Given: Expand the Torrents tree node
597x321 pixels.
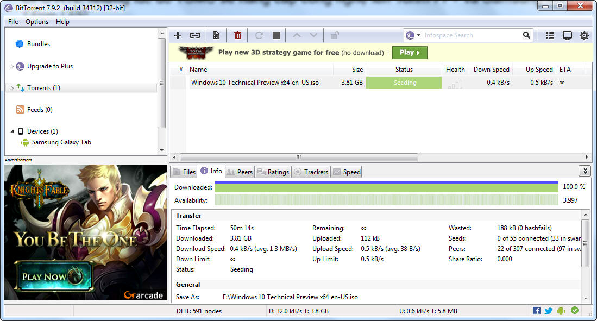Looking at the screenshot, I should coord(12,88).
